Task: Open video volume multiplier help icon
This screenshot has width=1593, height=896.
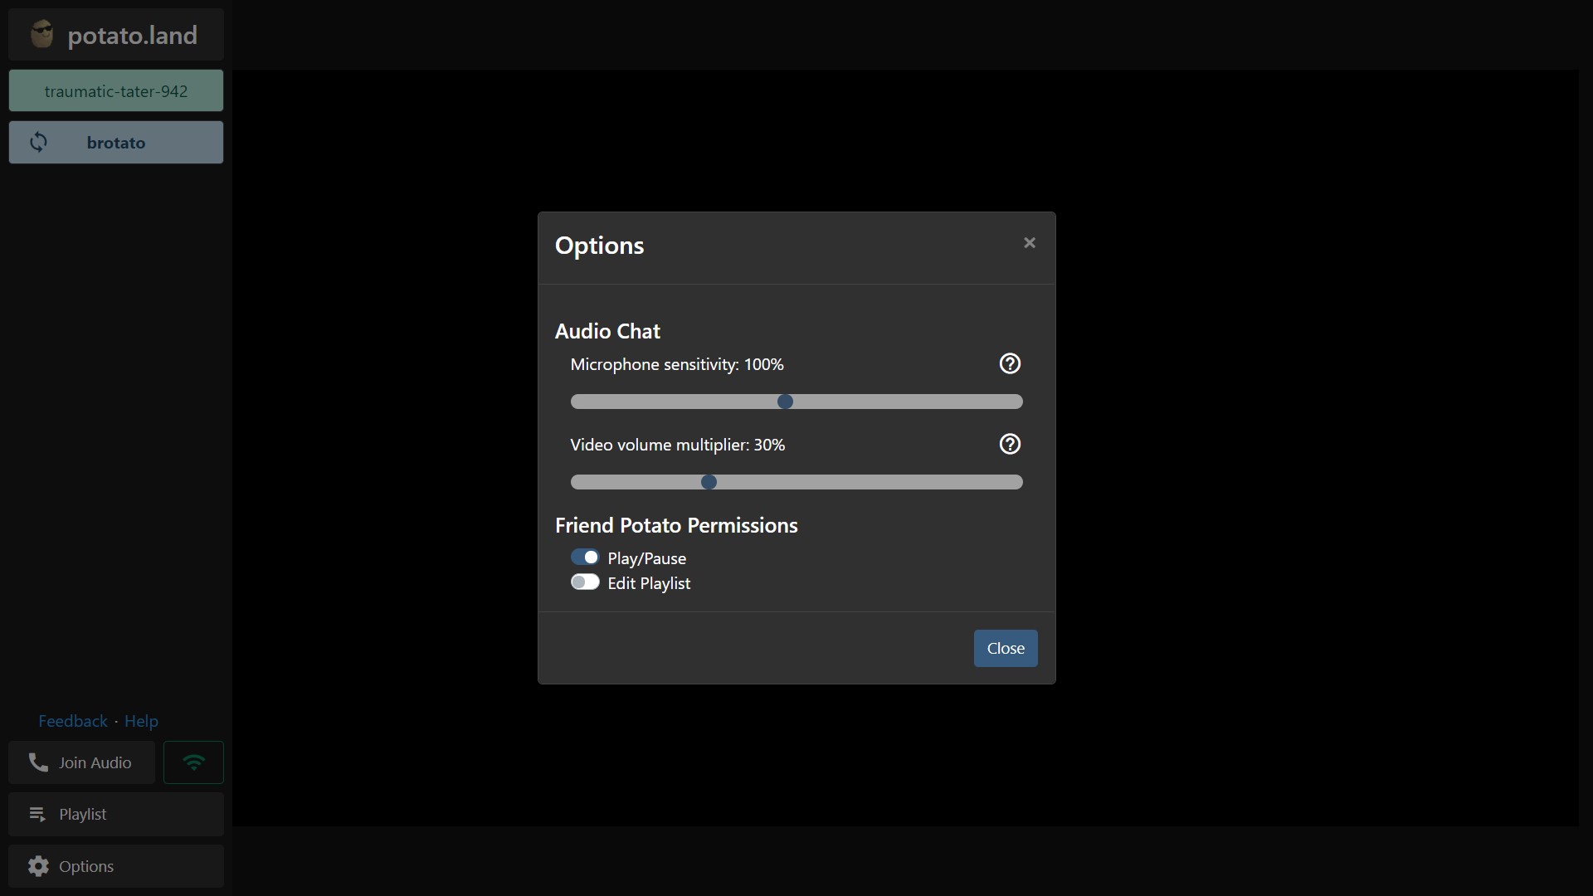Action: [x=1010, y=444]
